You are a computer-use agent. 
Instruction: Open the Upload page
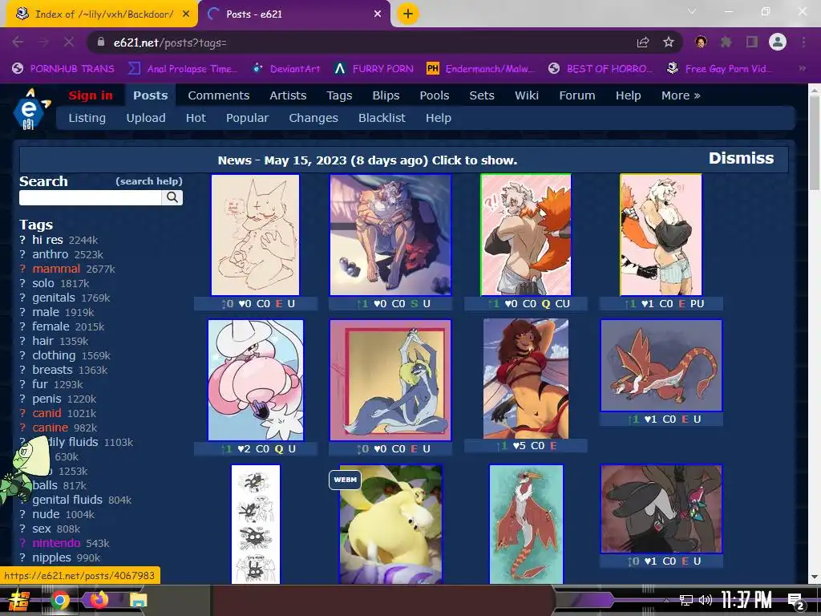[x=146, y=118]
